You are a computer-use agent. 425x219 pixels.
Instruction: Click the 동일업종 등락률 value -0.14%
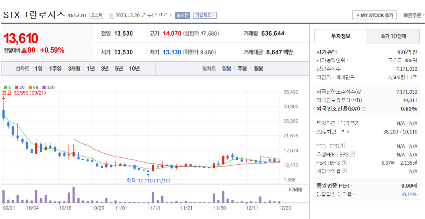point(409,194)
